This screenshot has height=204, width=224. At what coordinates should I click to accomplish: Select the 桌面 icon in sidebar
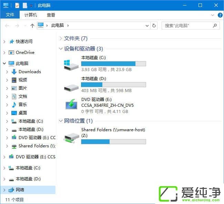pyautogui.click(x=14, y=113)
